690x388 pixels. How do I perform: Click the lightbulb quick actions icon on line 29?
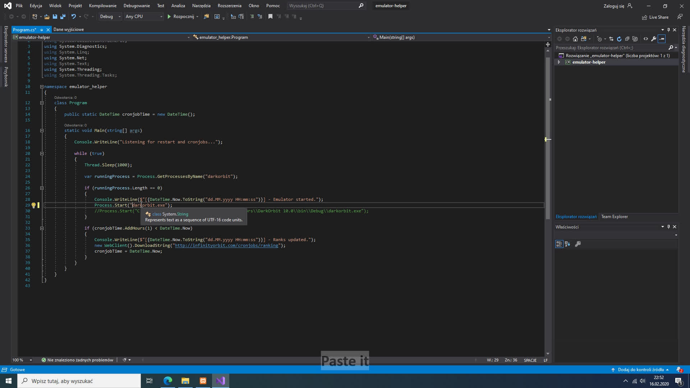[33, 205]
